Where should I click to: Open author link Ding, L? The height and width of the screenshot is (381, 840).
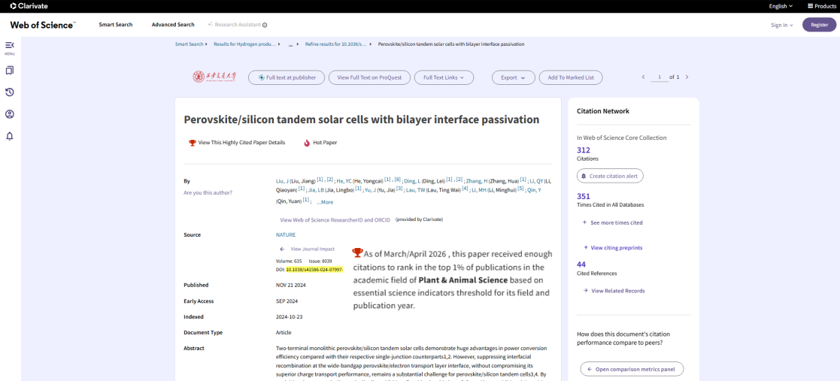[412, 181]
